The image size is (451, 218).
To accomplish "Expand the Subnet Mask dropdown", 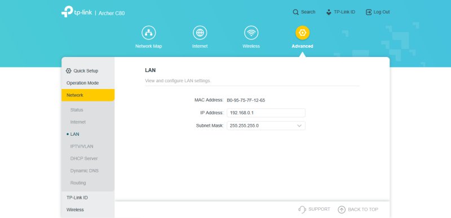I will 266,126.
